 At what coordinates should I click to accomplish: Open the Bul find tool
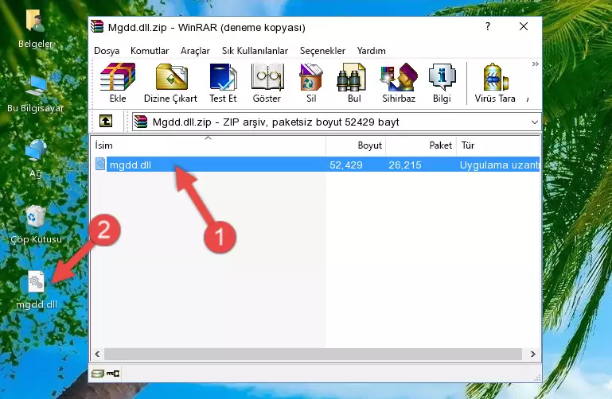[354, 83]
